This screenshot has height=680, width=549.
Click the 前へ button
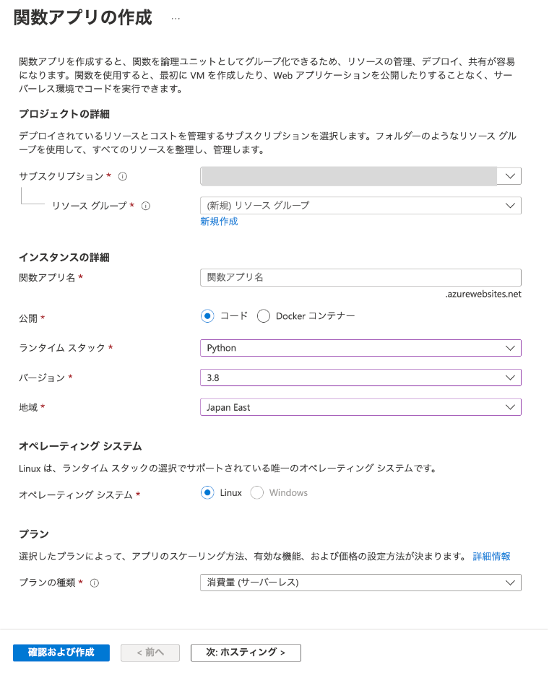150,653
